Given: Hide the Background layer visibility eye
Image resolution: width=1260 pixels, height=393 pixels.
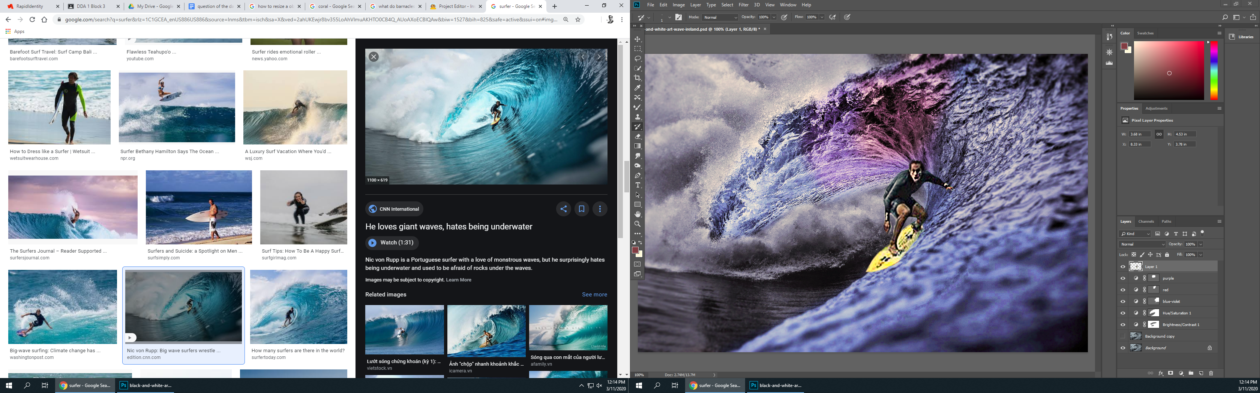Looking at the screenshot, I should coord(1122,348).
